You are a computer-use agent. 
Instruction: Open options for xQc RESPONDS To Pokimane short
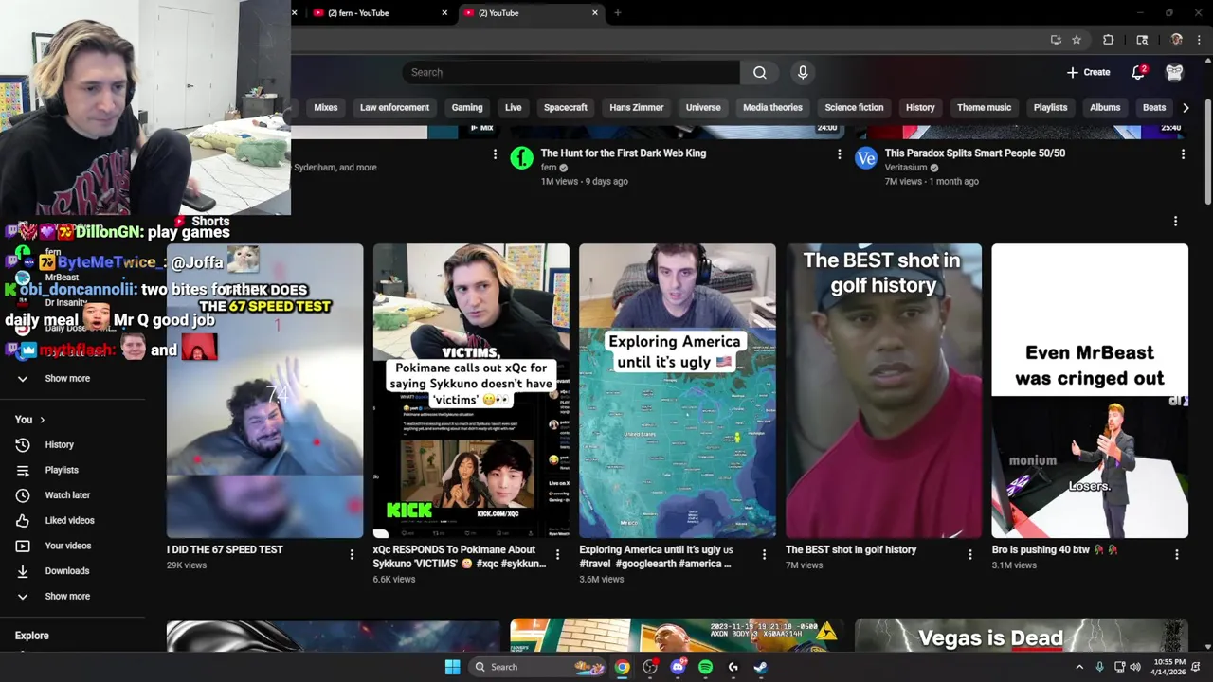pyautogui.click(x=557, y=554)
